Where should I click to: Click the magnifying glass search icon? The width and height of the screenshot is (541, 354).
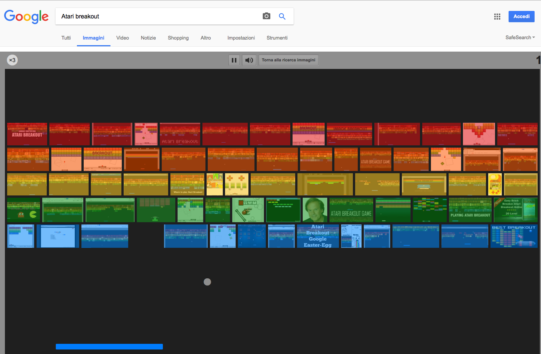click(282, 16)
